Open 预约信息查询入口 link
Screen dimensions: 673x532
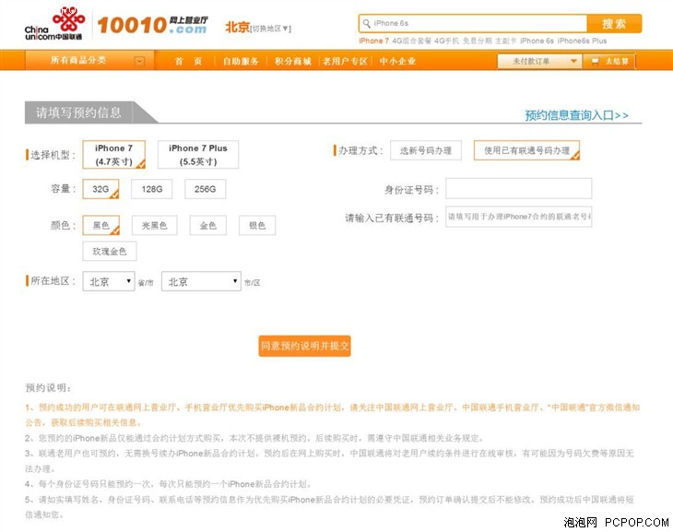click(x=576, y=115)
